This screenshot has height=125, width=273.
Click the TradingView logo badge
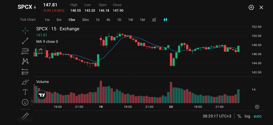[42, 95]
